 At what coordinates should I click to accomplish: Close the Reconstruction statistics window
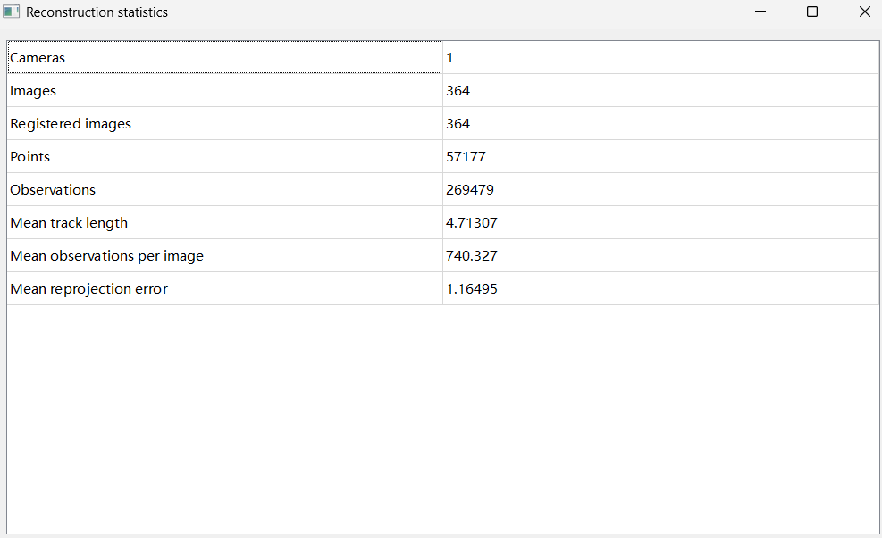[864, 12]
